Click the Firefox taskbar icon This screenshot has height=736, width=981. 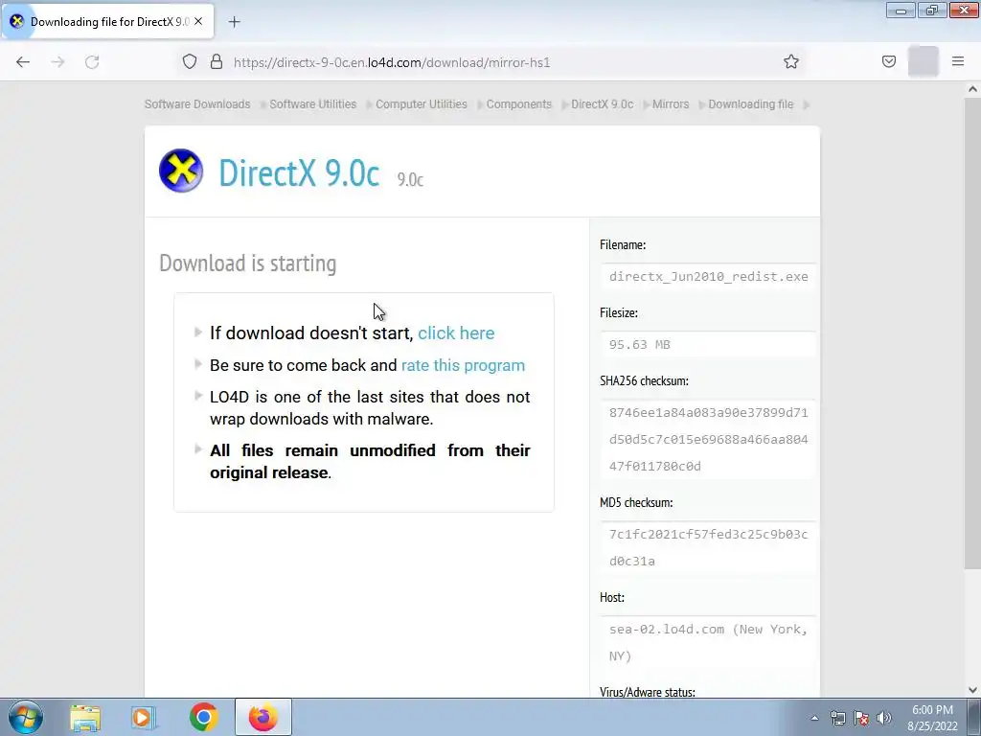pos(263,717)
